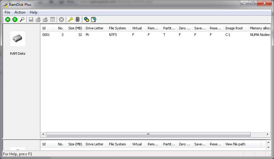Open the Action menu
274x159 pixels.
click(20, 12)
